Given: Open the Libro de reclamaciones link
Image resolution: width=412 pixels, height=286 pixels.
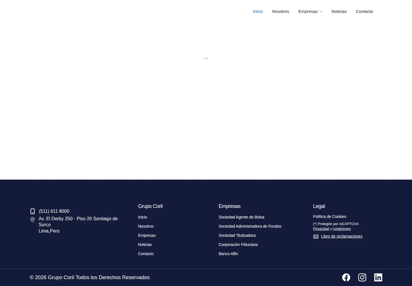Looking at the screenshot, I should pyautogui.click(x=342, y=236).
